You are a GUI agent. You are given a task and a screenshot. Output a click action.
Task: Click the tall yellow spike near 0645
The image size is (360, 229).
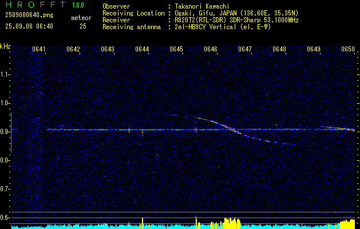click(x=196, y=222)
